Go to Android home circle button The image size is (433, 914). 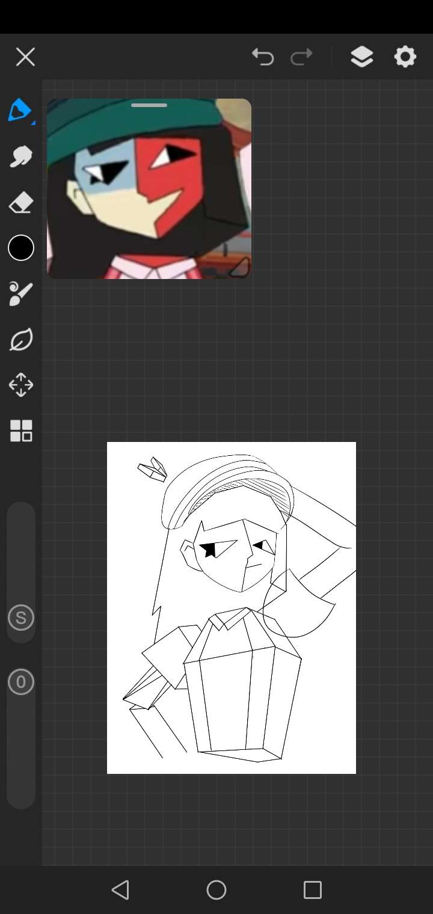tap(216, 890)
